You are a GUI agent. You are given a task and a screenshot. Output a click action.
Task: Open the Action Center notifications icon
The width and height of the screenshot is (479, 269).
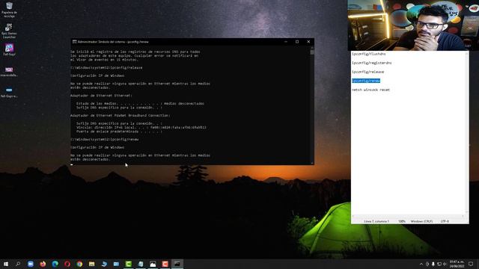click(x=471, y=264)
